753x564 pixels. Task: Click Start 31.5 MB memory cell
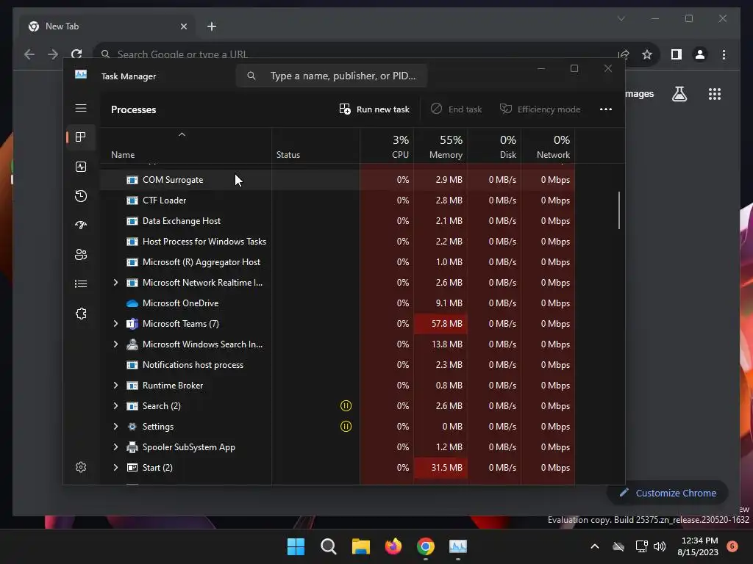tap(441, 468)
